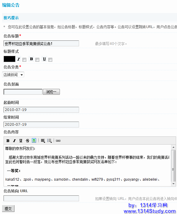Open the 店铺新闻 category dropdown
This screenshot has width=177, height=214.
[13, 75]
